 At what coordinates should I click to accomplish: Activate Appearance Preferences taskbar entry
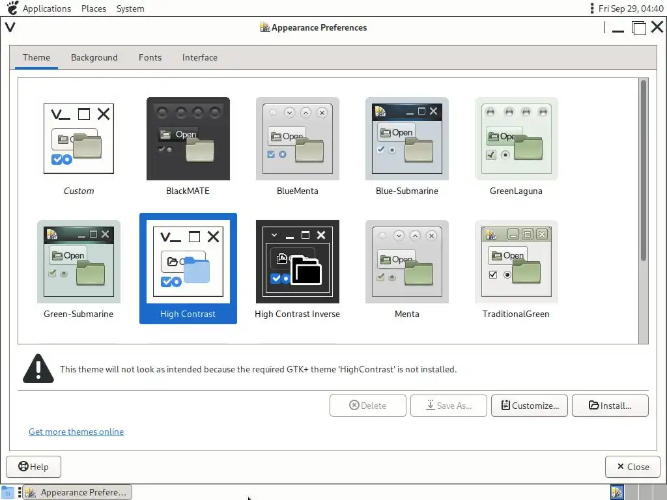click(77, 492)
